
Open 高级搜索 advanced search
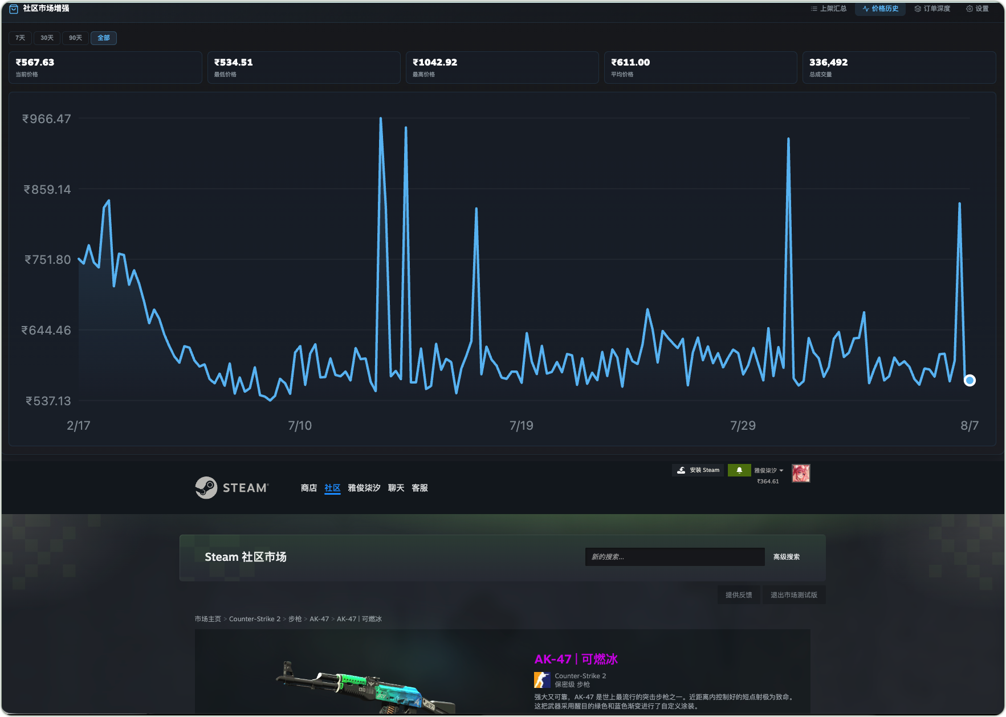(x=787, y=557)
